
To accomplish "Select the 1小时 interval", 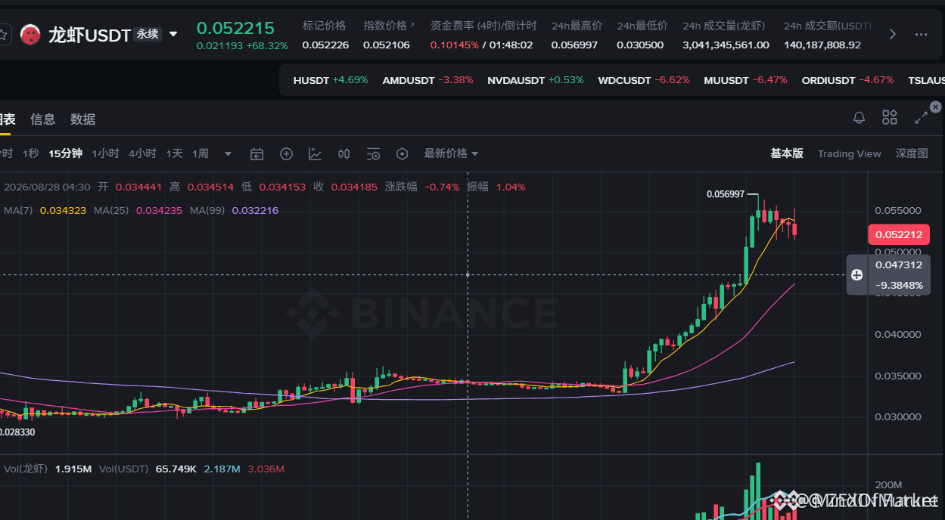I will pyautogui.click(x=106, y=153).
